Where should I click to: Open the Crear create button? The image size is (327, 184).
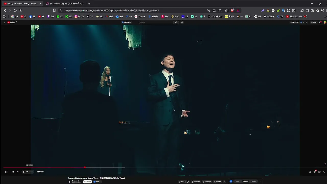(314, 22)
